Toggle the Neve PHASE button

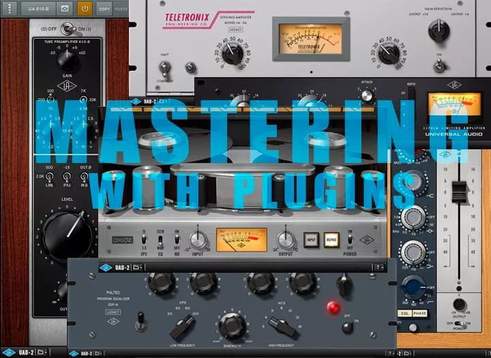(420, 313)
